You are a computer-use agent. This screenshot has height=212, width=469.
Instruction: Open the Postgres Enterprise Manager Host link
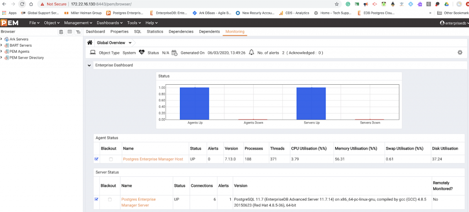click(153, 159)
